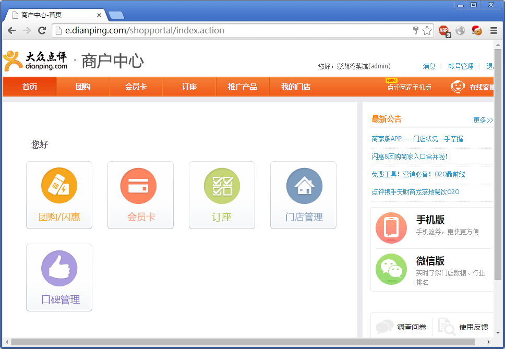Image resolution: width=505 pixels, height=349 pixels.
Task: Click the 调查问卷 text
Action: (x=411, y=327)
